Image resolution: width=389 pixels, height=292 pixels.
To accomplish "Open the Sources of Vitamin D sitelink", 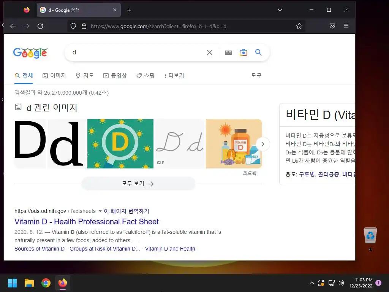I will [x=40, y=249].
